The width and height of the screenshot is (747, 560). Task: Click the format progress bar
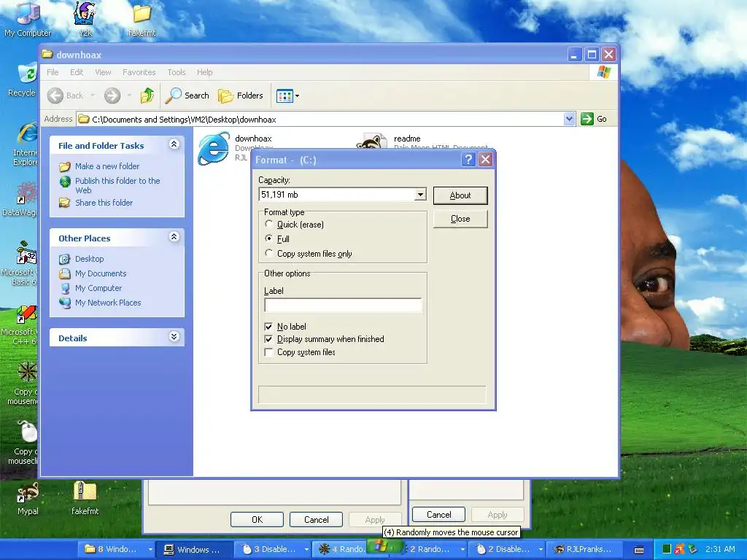[x=372, y=394]
